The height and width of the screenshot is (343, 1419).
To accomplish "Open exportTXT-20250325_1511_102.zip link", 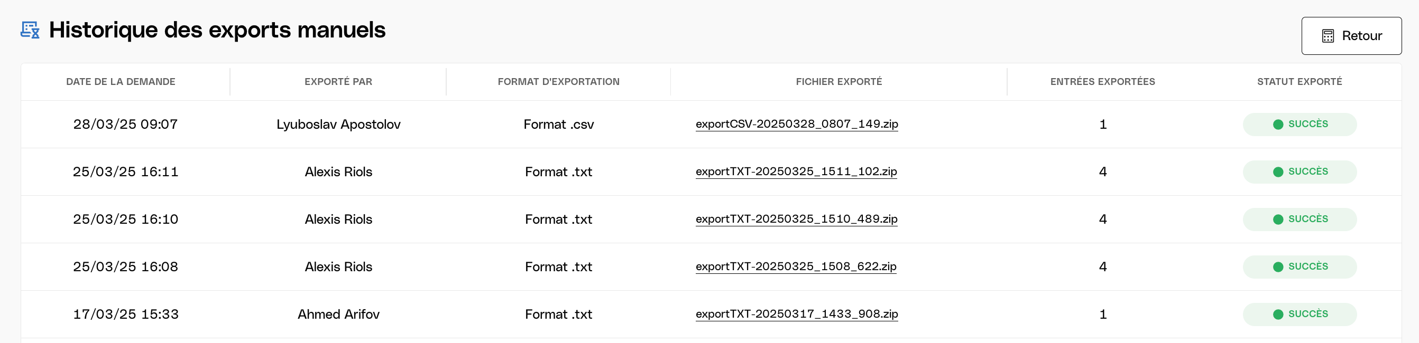I will (x=796, y=171).
